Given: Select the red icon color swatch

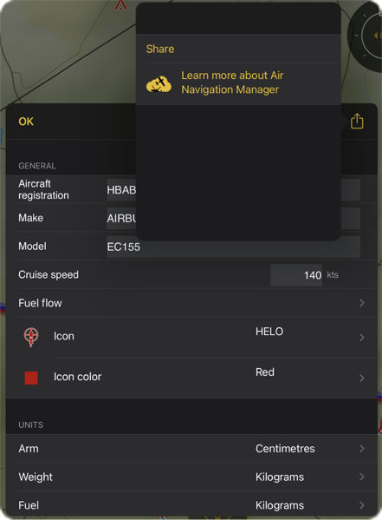Looking at the screenshot, I should (31, 378).
